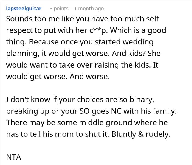Click the censored word c**p

99,30
